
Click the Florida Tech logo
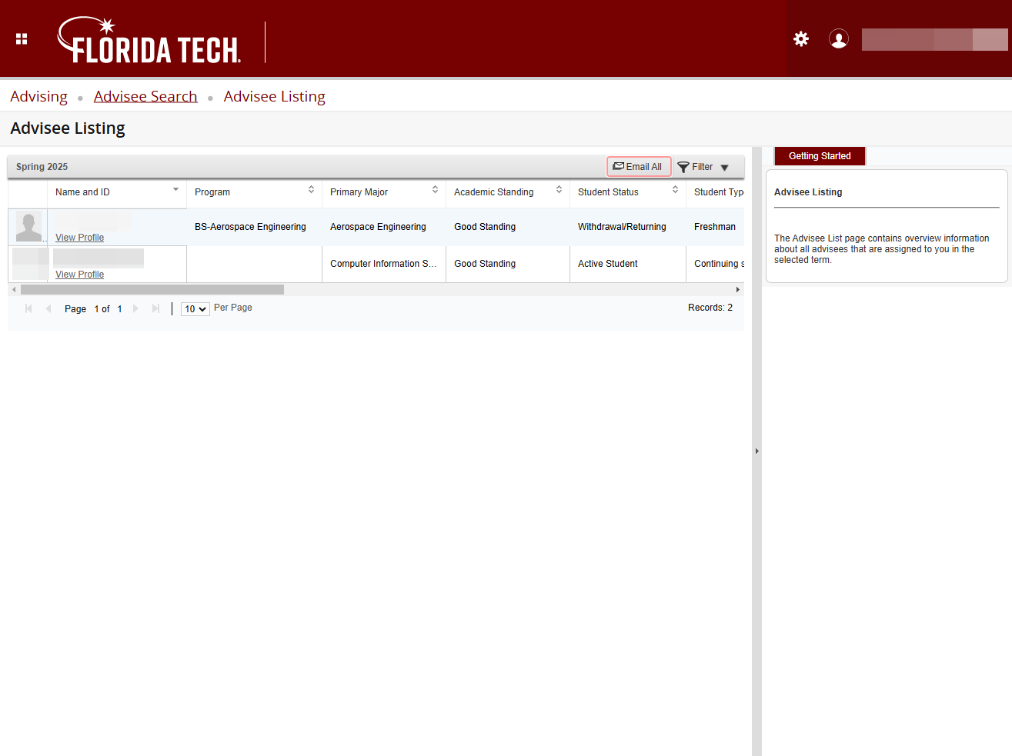(x=149, y=40)
